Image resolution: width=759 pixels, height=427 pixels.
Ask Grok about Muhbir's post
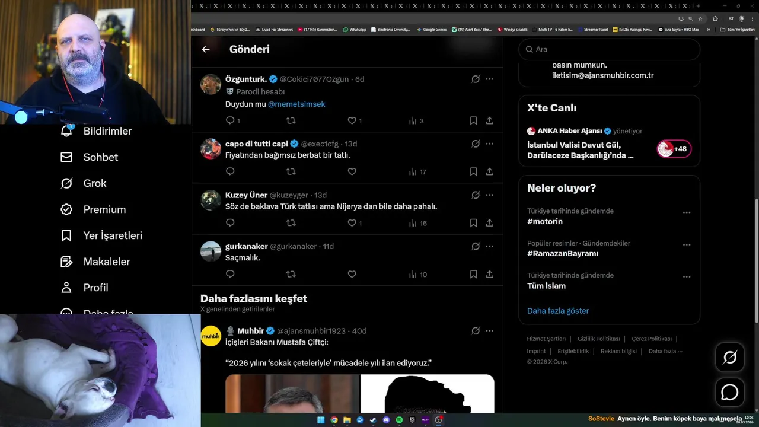(x=475, y=331)
